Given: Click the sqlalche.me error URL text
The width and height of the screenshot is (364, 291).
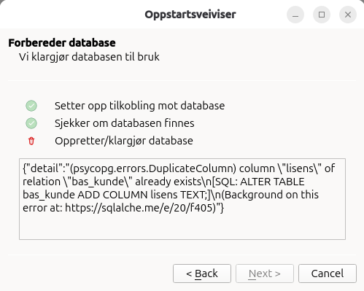Looking at the screenshot, I should coord(141,208).
